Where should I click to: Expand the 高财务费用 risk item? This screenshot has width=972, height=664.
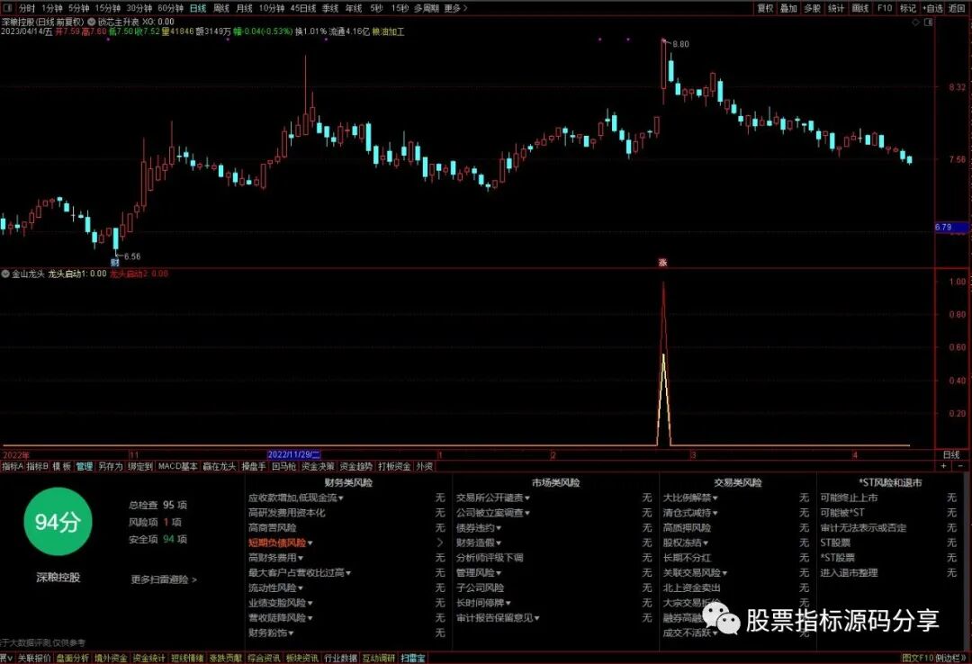click(x=276, y=558)
